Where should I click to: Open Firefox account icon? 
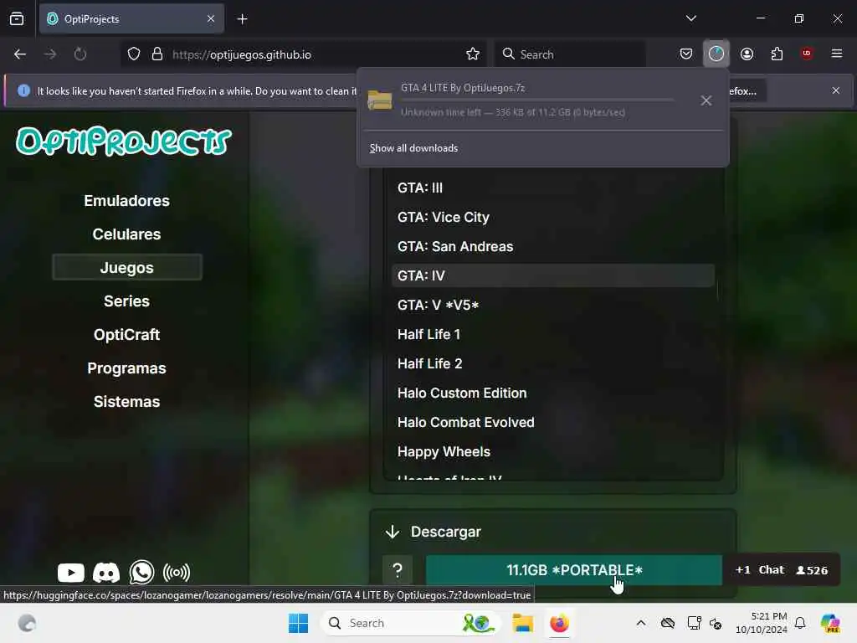pyautogui.click(x=747, y=54)
